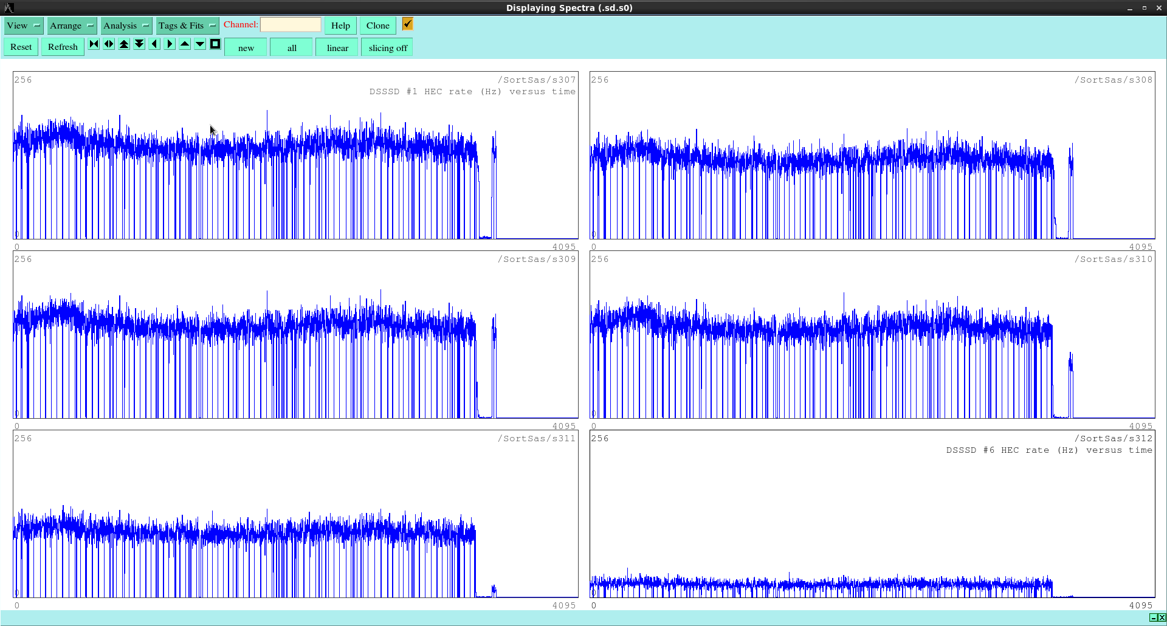Click the Clone button
This screenshot has height=626, width=1167.
377,26
